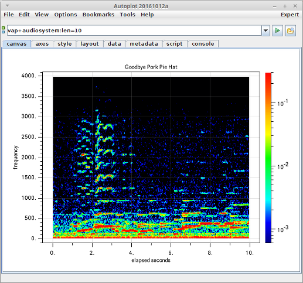Switch to the style tab

tap(64, 44)
